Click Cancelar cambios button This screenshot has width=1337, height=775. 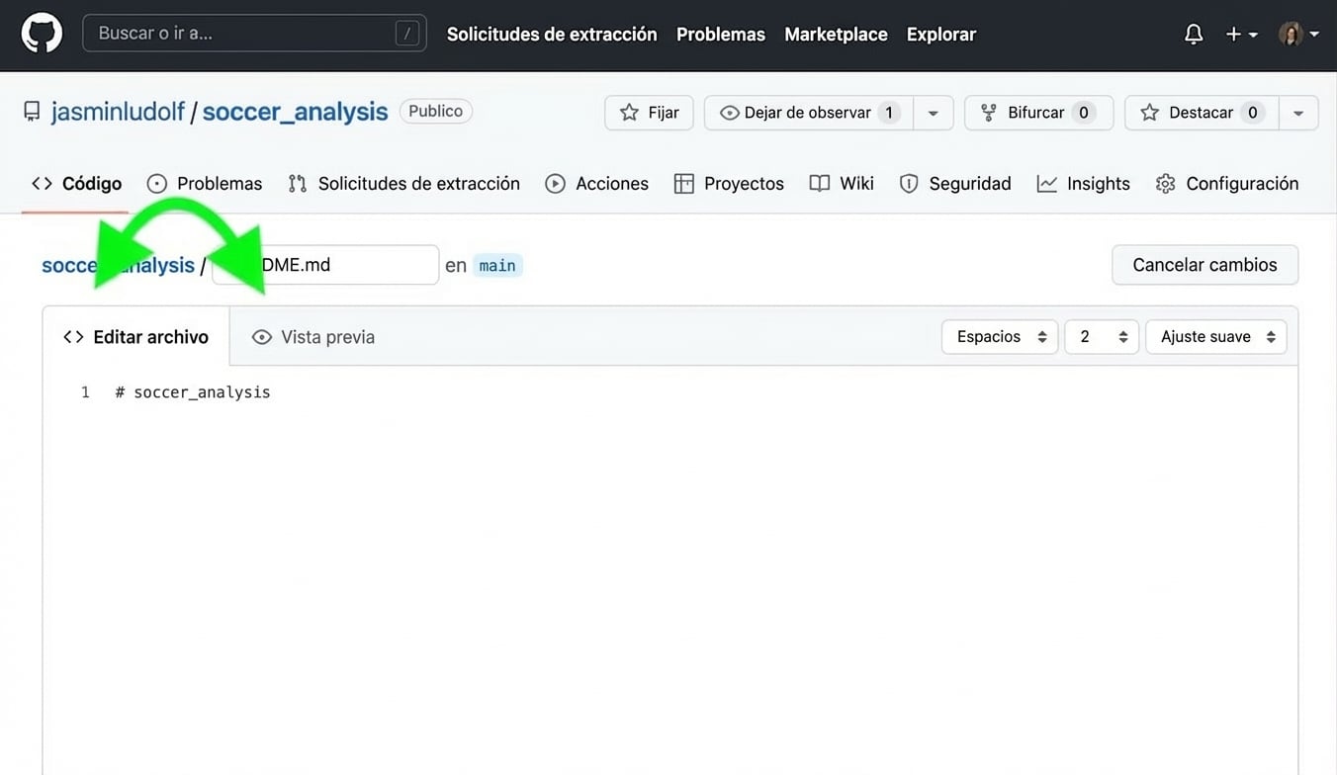1204,265
